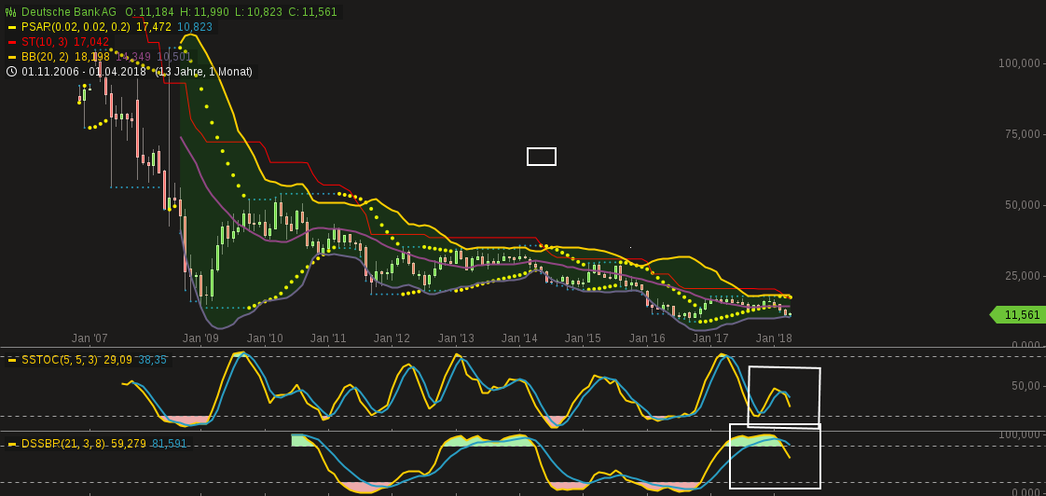Screen dimensions: 1046x496
Task: Click the yellow SSTOC legend color marker
Action: [x=11, y=360]
